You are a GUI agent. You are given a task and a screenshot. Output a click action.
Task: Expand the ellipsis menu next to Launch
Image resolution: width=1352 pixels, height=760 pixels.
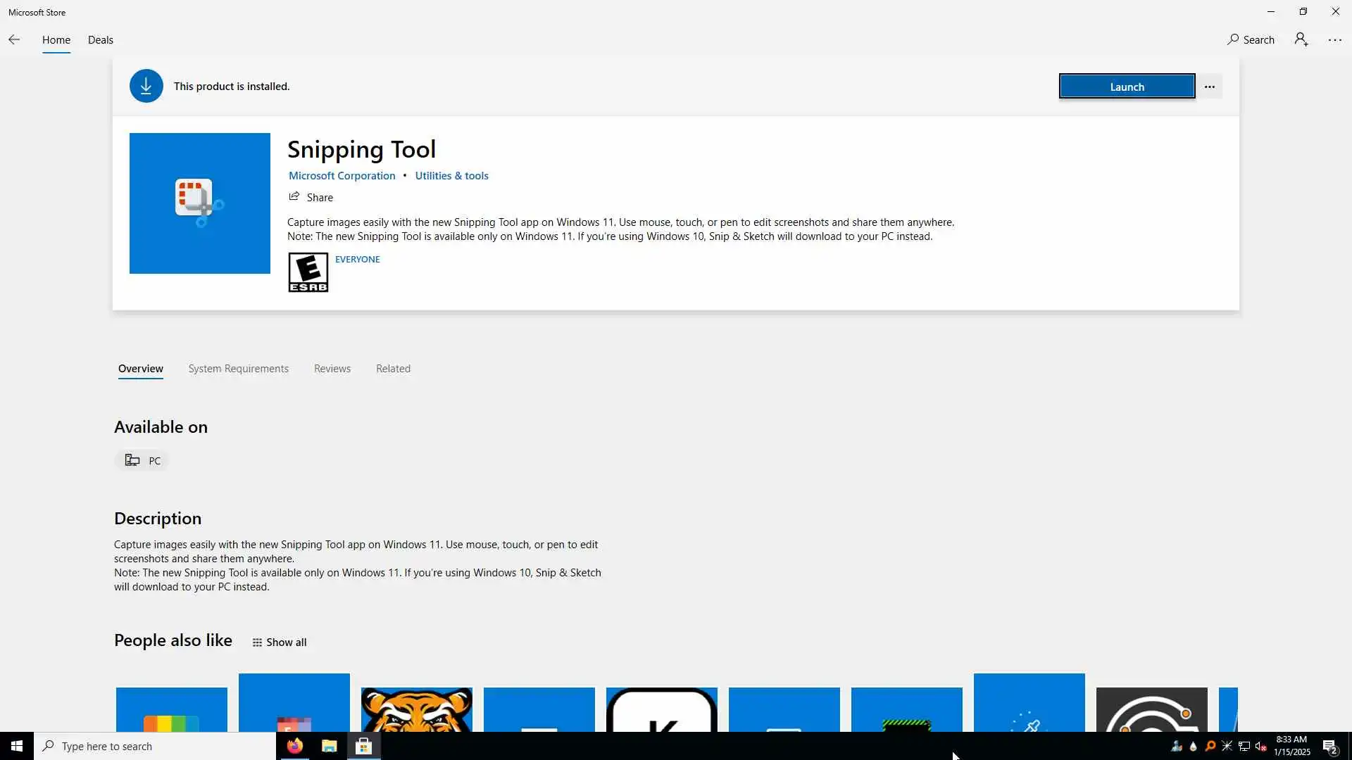1210,87
